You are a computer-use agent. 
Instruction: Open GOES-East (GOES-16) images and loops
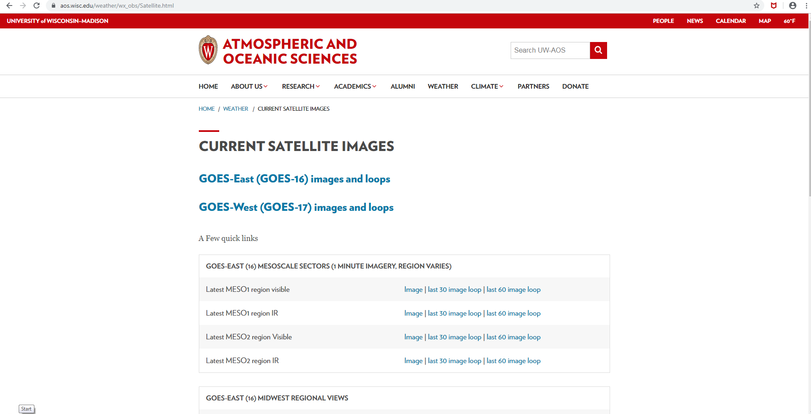(x=294, y=179)
